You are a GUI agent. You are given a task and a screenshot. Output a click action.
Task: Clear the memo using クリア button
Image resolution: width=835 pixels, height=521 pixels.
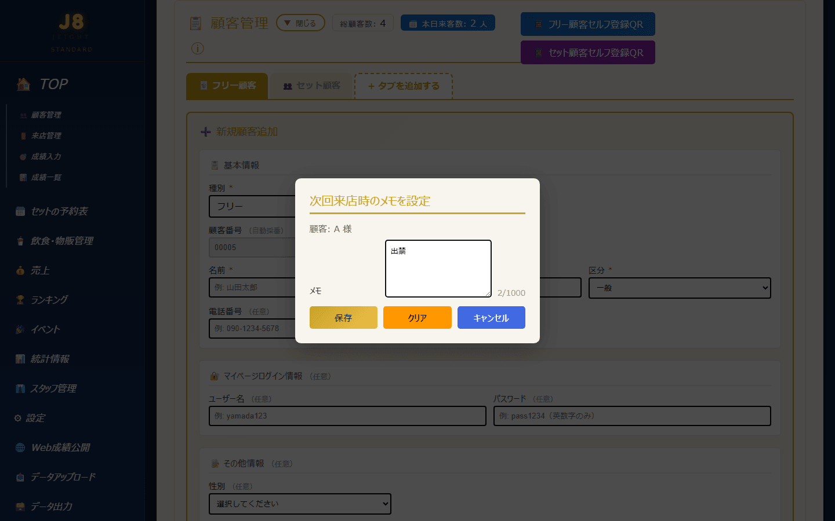point(418,317)
